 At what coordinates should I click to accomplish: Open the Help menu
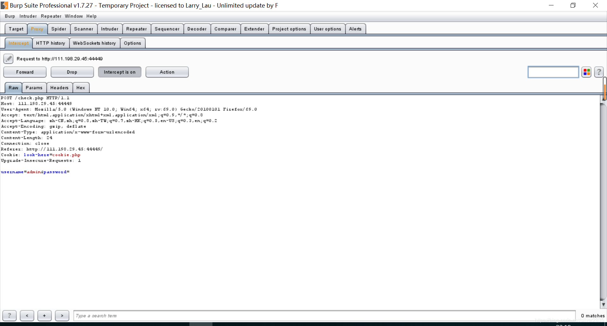pyautogui.click(x=91, y=16)
